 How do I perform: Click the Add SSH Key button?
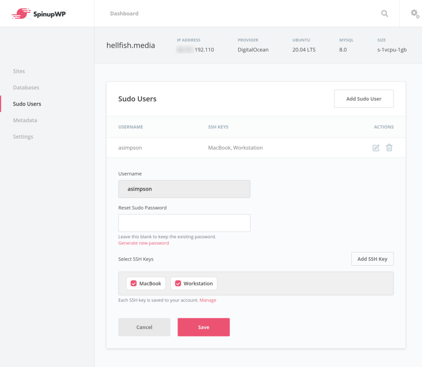(372, 259)
